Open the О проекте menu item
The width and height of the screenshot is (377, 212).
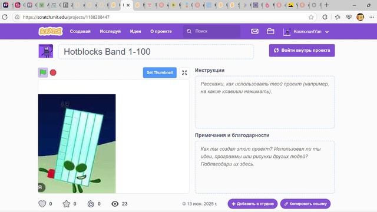pos(161,31)
